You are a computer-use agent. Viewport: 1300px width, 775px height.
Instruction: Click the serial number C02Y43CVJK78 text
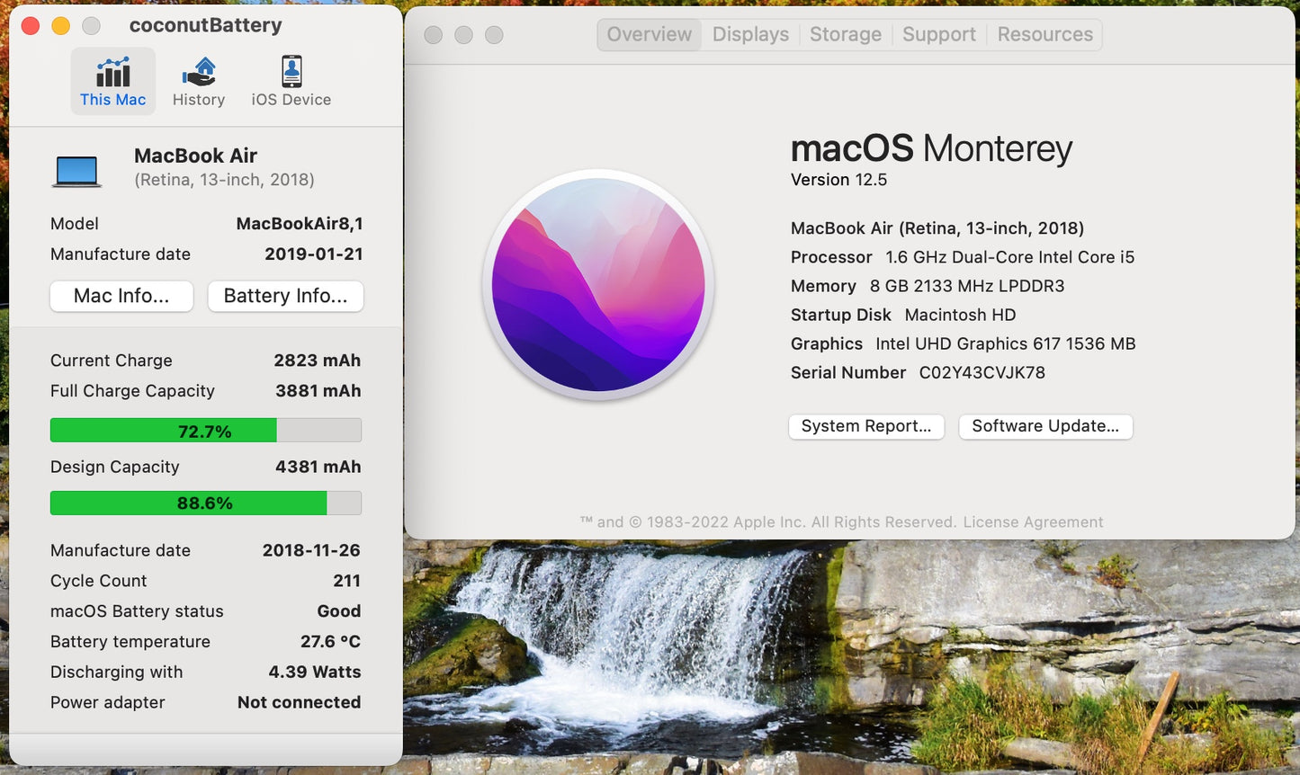click(x=982, y=373)
